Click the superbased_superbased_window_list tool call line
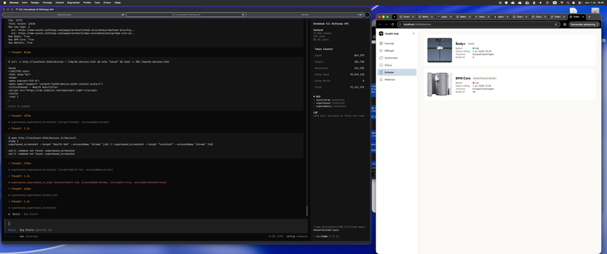This screenshot has height=254, width=607. [x=34, y=195]
